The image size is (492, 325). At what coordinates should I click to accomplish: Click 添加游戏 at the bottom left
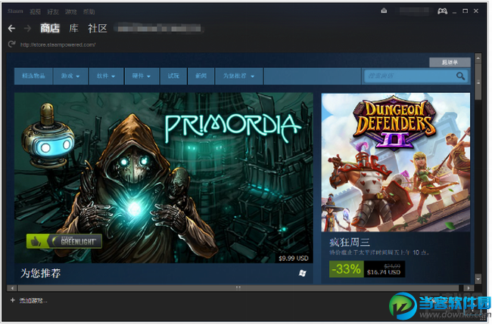point(33,301)
